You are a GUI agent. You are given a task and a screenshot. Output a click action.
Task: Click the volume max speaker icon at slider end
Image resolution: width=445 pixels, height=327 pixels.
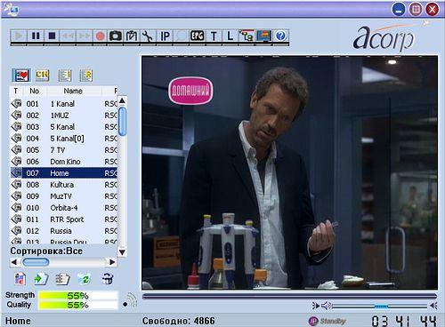click(433, 306)
